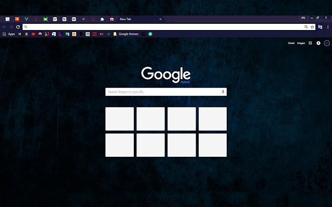Switch to the Chrome Web Store tab
The image size is (332, 207).
[x=112, y=19]
